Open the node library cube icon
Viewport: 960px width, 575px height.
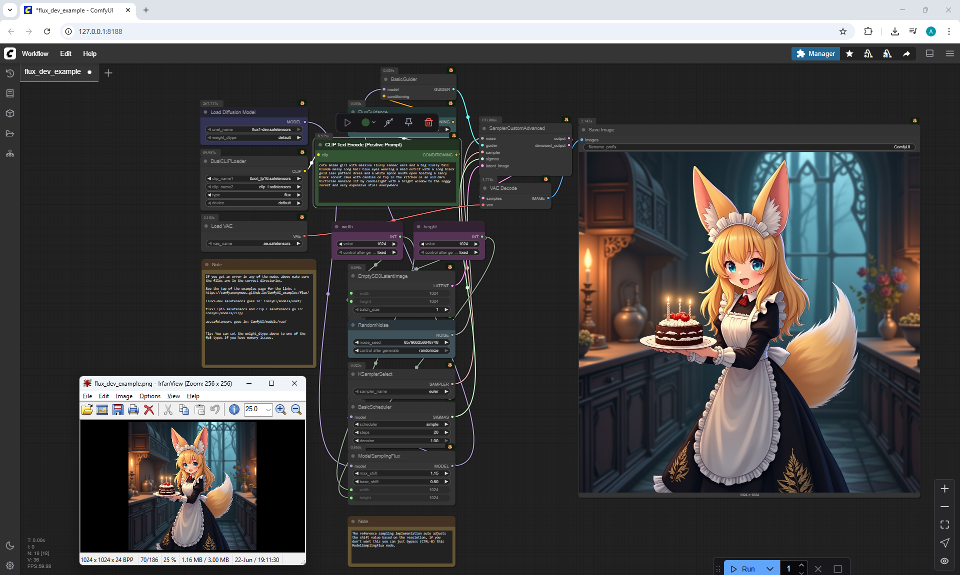tap(9, 113)
